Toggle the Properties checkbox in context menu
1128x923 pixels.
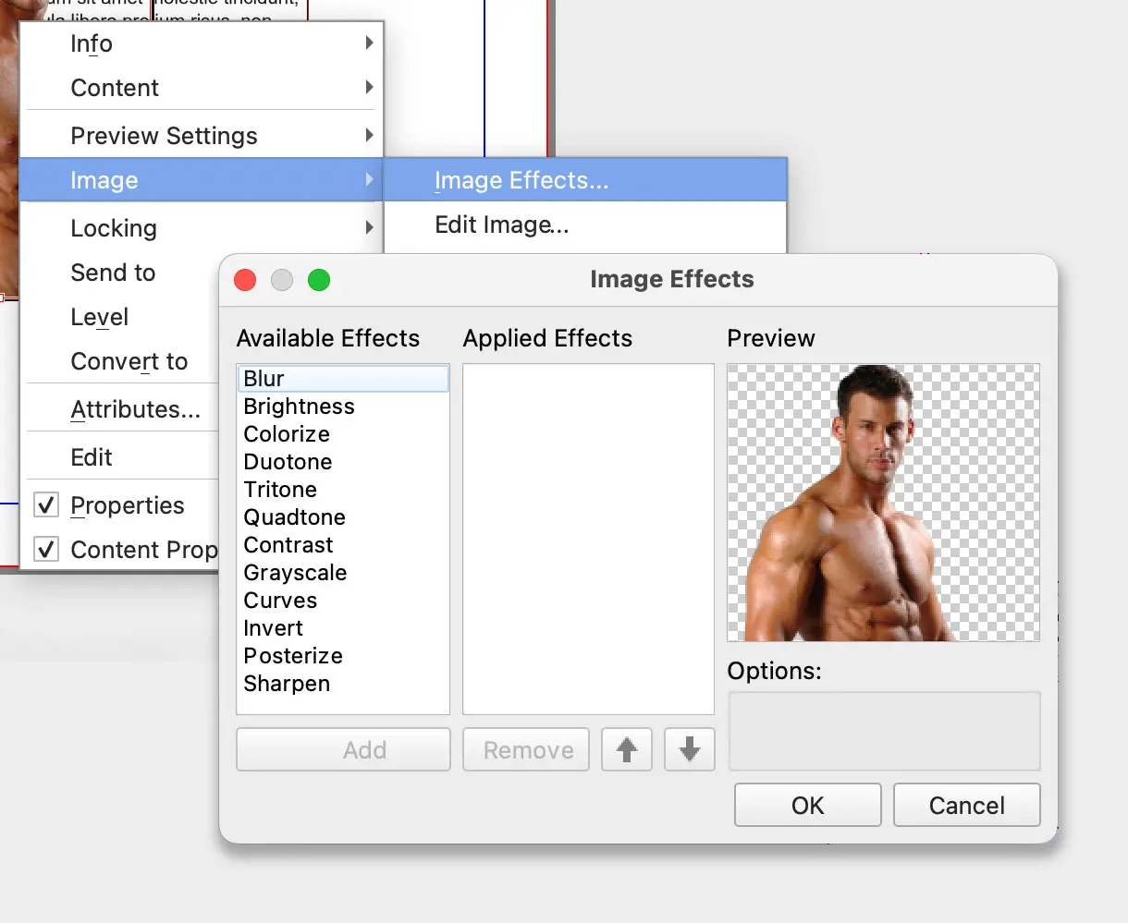click(x=46, y=505)
